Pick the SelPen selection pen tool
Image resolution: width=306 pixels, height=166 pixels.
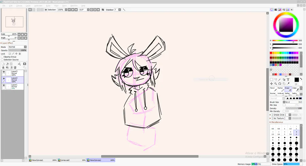coord(288,94)
